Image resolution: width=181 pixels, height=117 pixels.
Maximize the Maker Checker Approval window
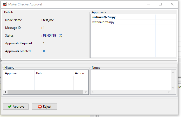pos(160,4)
